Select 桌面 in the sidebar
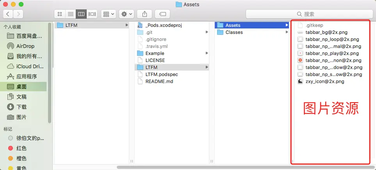This screenshot has width=376, height=170. point(23,87)
